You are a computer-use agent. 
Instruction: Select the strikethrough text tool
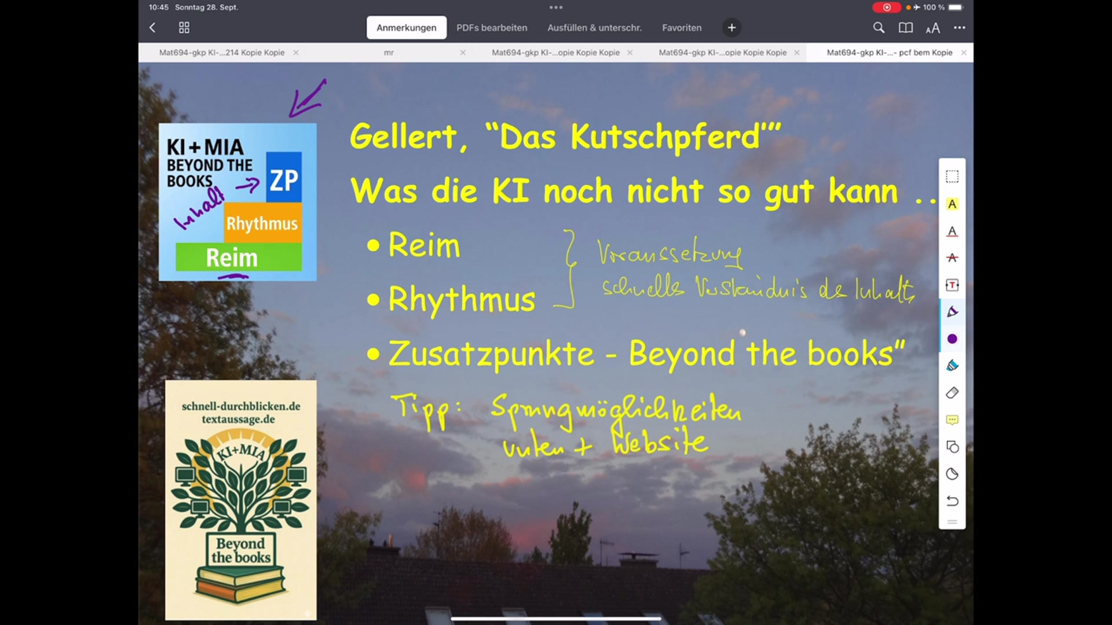click(952, 258)
